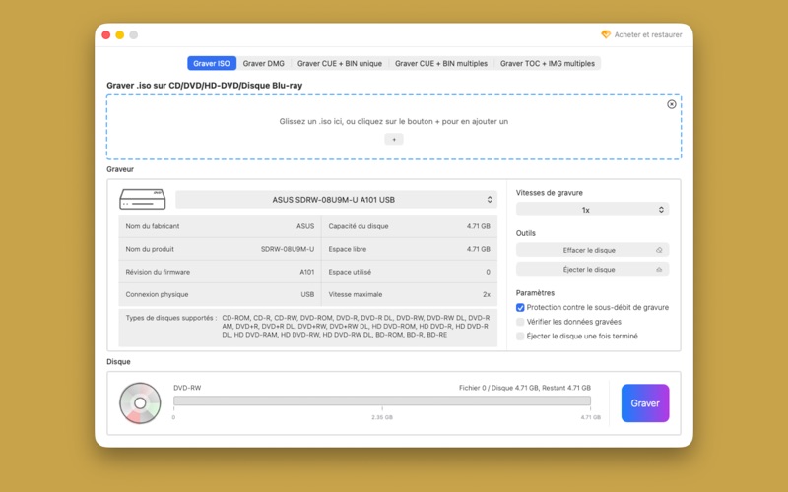
Task: Click the Graver button
Action: pos(645,403)
